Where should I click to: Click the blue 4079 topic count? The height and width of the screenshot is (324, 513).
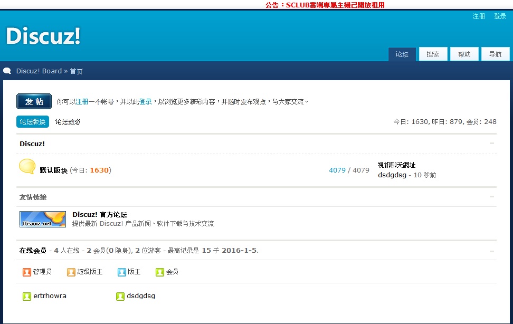point(337,170)
